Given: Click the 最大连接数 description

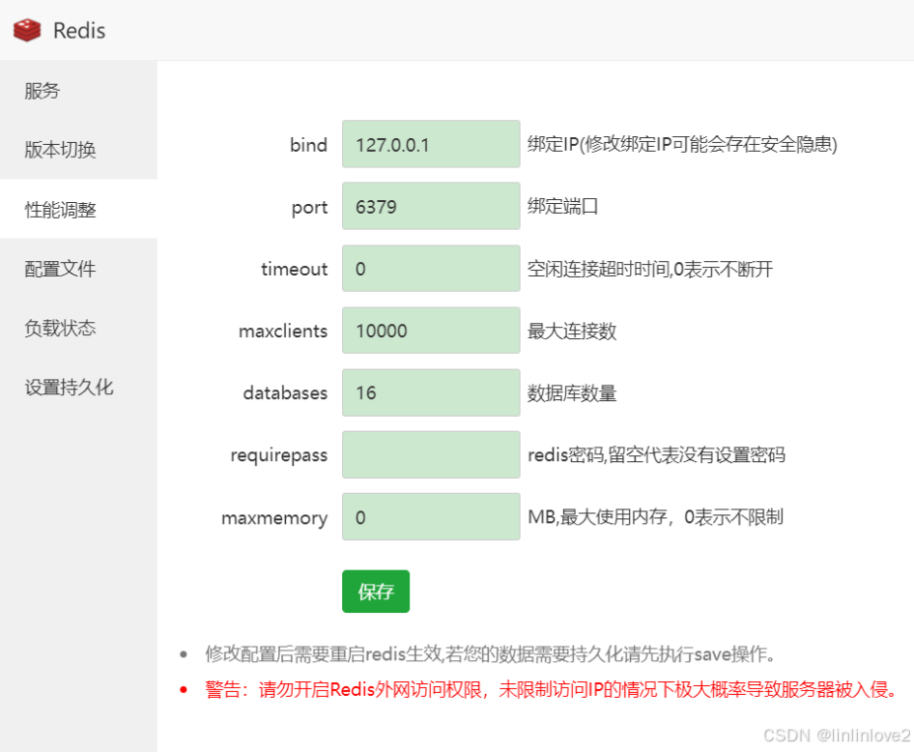Looking at the screenshot, I should pos(572,331).
